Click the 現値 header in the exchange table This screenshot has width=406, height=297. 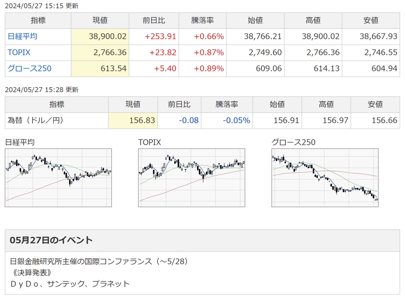[x=133, y=104]
